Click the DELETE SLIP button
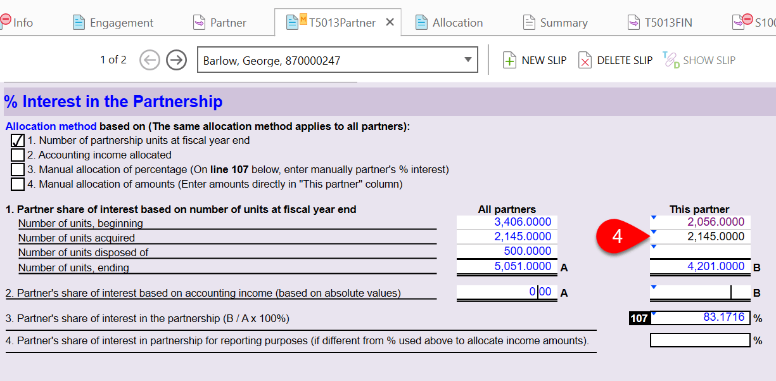776x381 pixels. (x=615, y=60)
